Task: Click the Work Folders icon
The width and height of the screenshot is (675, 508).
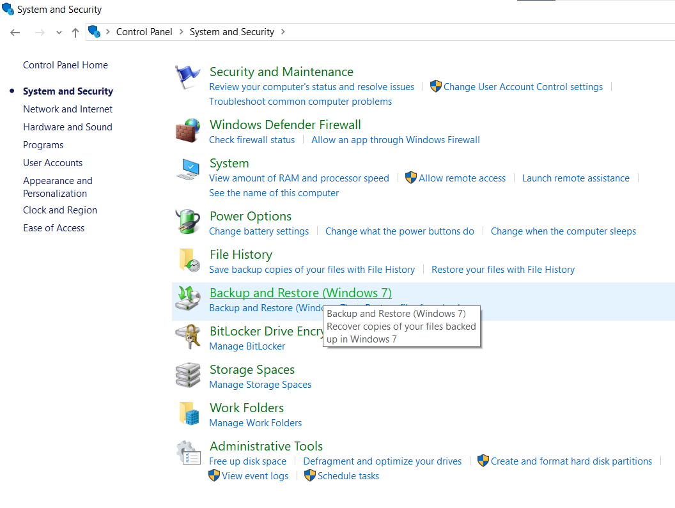Action: point(188,413)
